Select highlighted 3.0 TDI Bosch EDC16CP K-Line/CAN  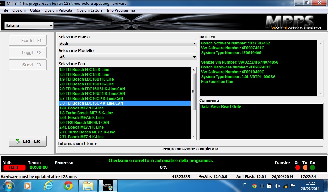click(125, 103)
